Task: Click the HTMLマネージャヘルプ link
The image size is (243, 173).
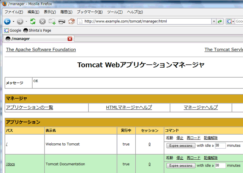Action: coord(129,108)
